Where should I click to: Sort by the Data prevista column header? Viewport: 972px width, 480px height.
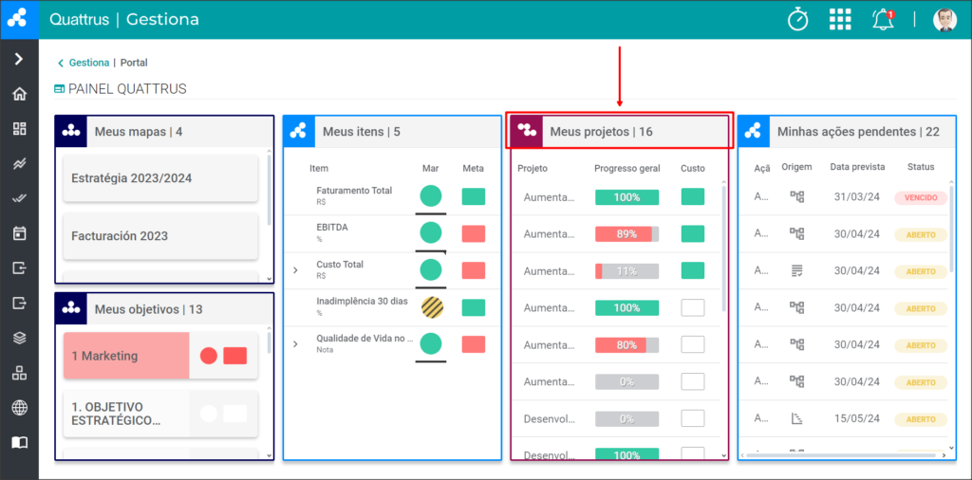(x=857, y=167)
